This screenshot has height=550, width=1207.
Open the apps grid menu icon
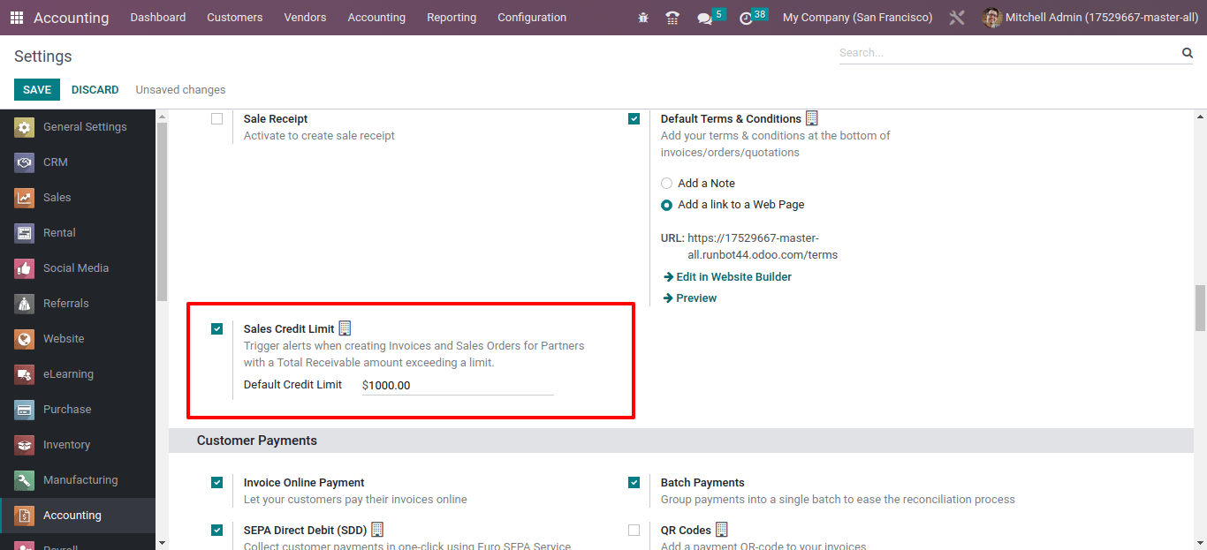[x=17, y=18]
